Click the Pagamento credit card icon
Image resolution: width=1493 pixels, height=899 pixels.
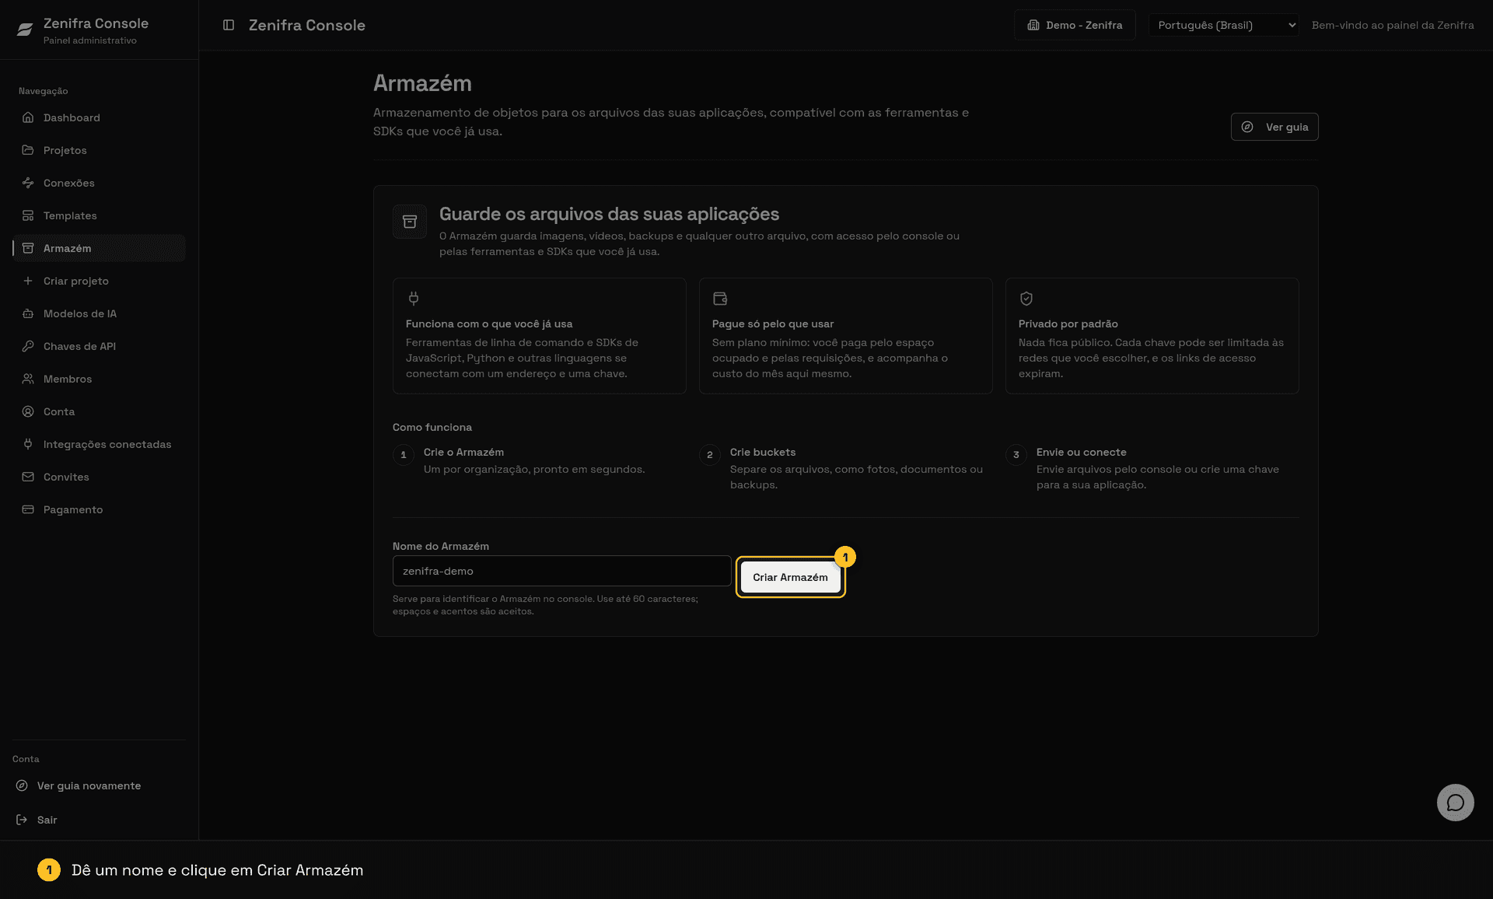click(28, 509)
